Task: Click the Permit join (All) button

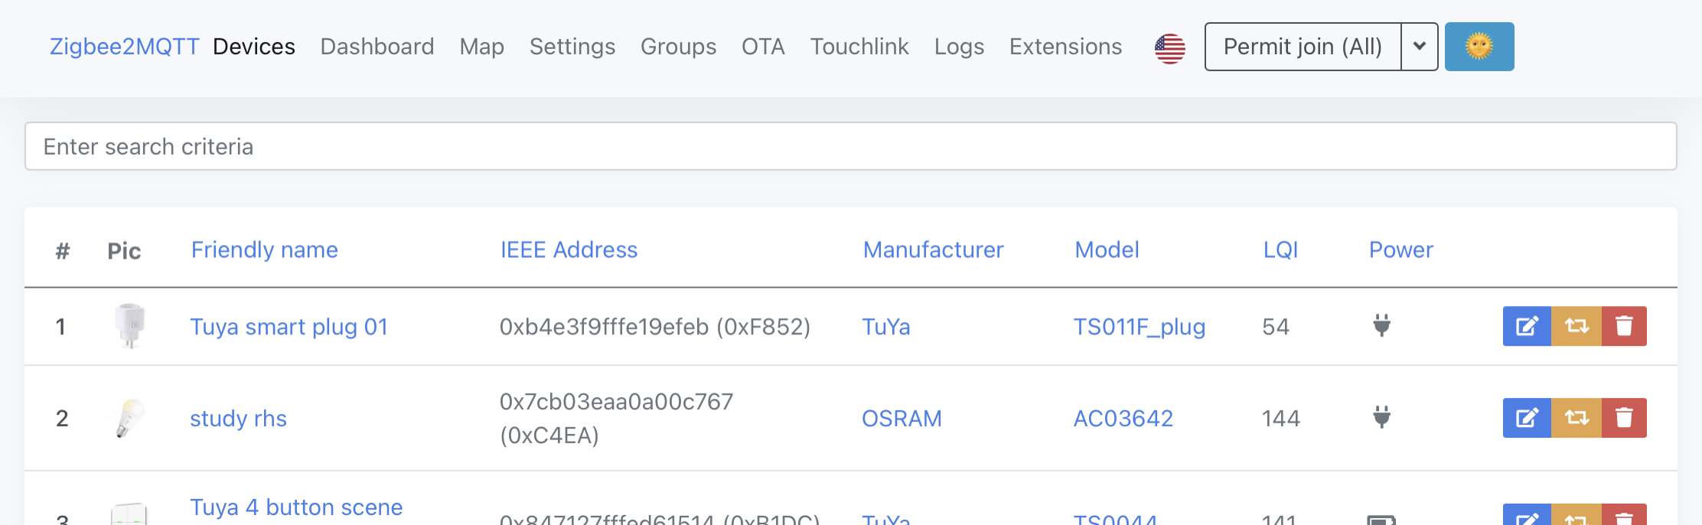Action: pyautogui.click(x=1303, y=47)
